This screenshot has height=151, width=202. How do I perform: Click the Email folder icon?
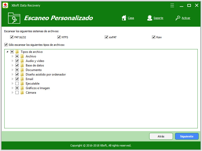pos(22,79)
